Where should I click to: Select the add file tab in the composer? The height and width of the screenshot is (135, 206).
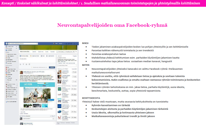(x=50, y=56)
